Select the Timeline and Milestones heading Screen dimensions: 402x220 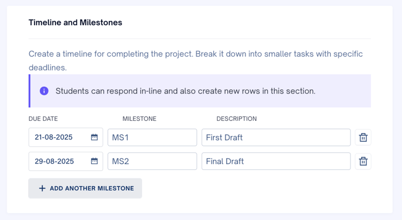point(75,23)
